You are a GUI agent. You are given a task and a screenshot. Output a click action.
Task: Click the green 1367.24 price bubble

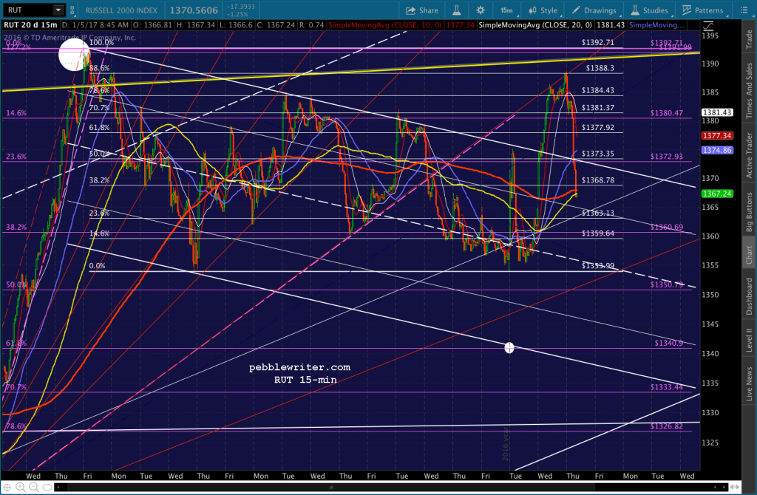717,194
